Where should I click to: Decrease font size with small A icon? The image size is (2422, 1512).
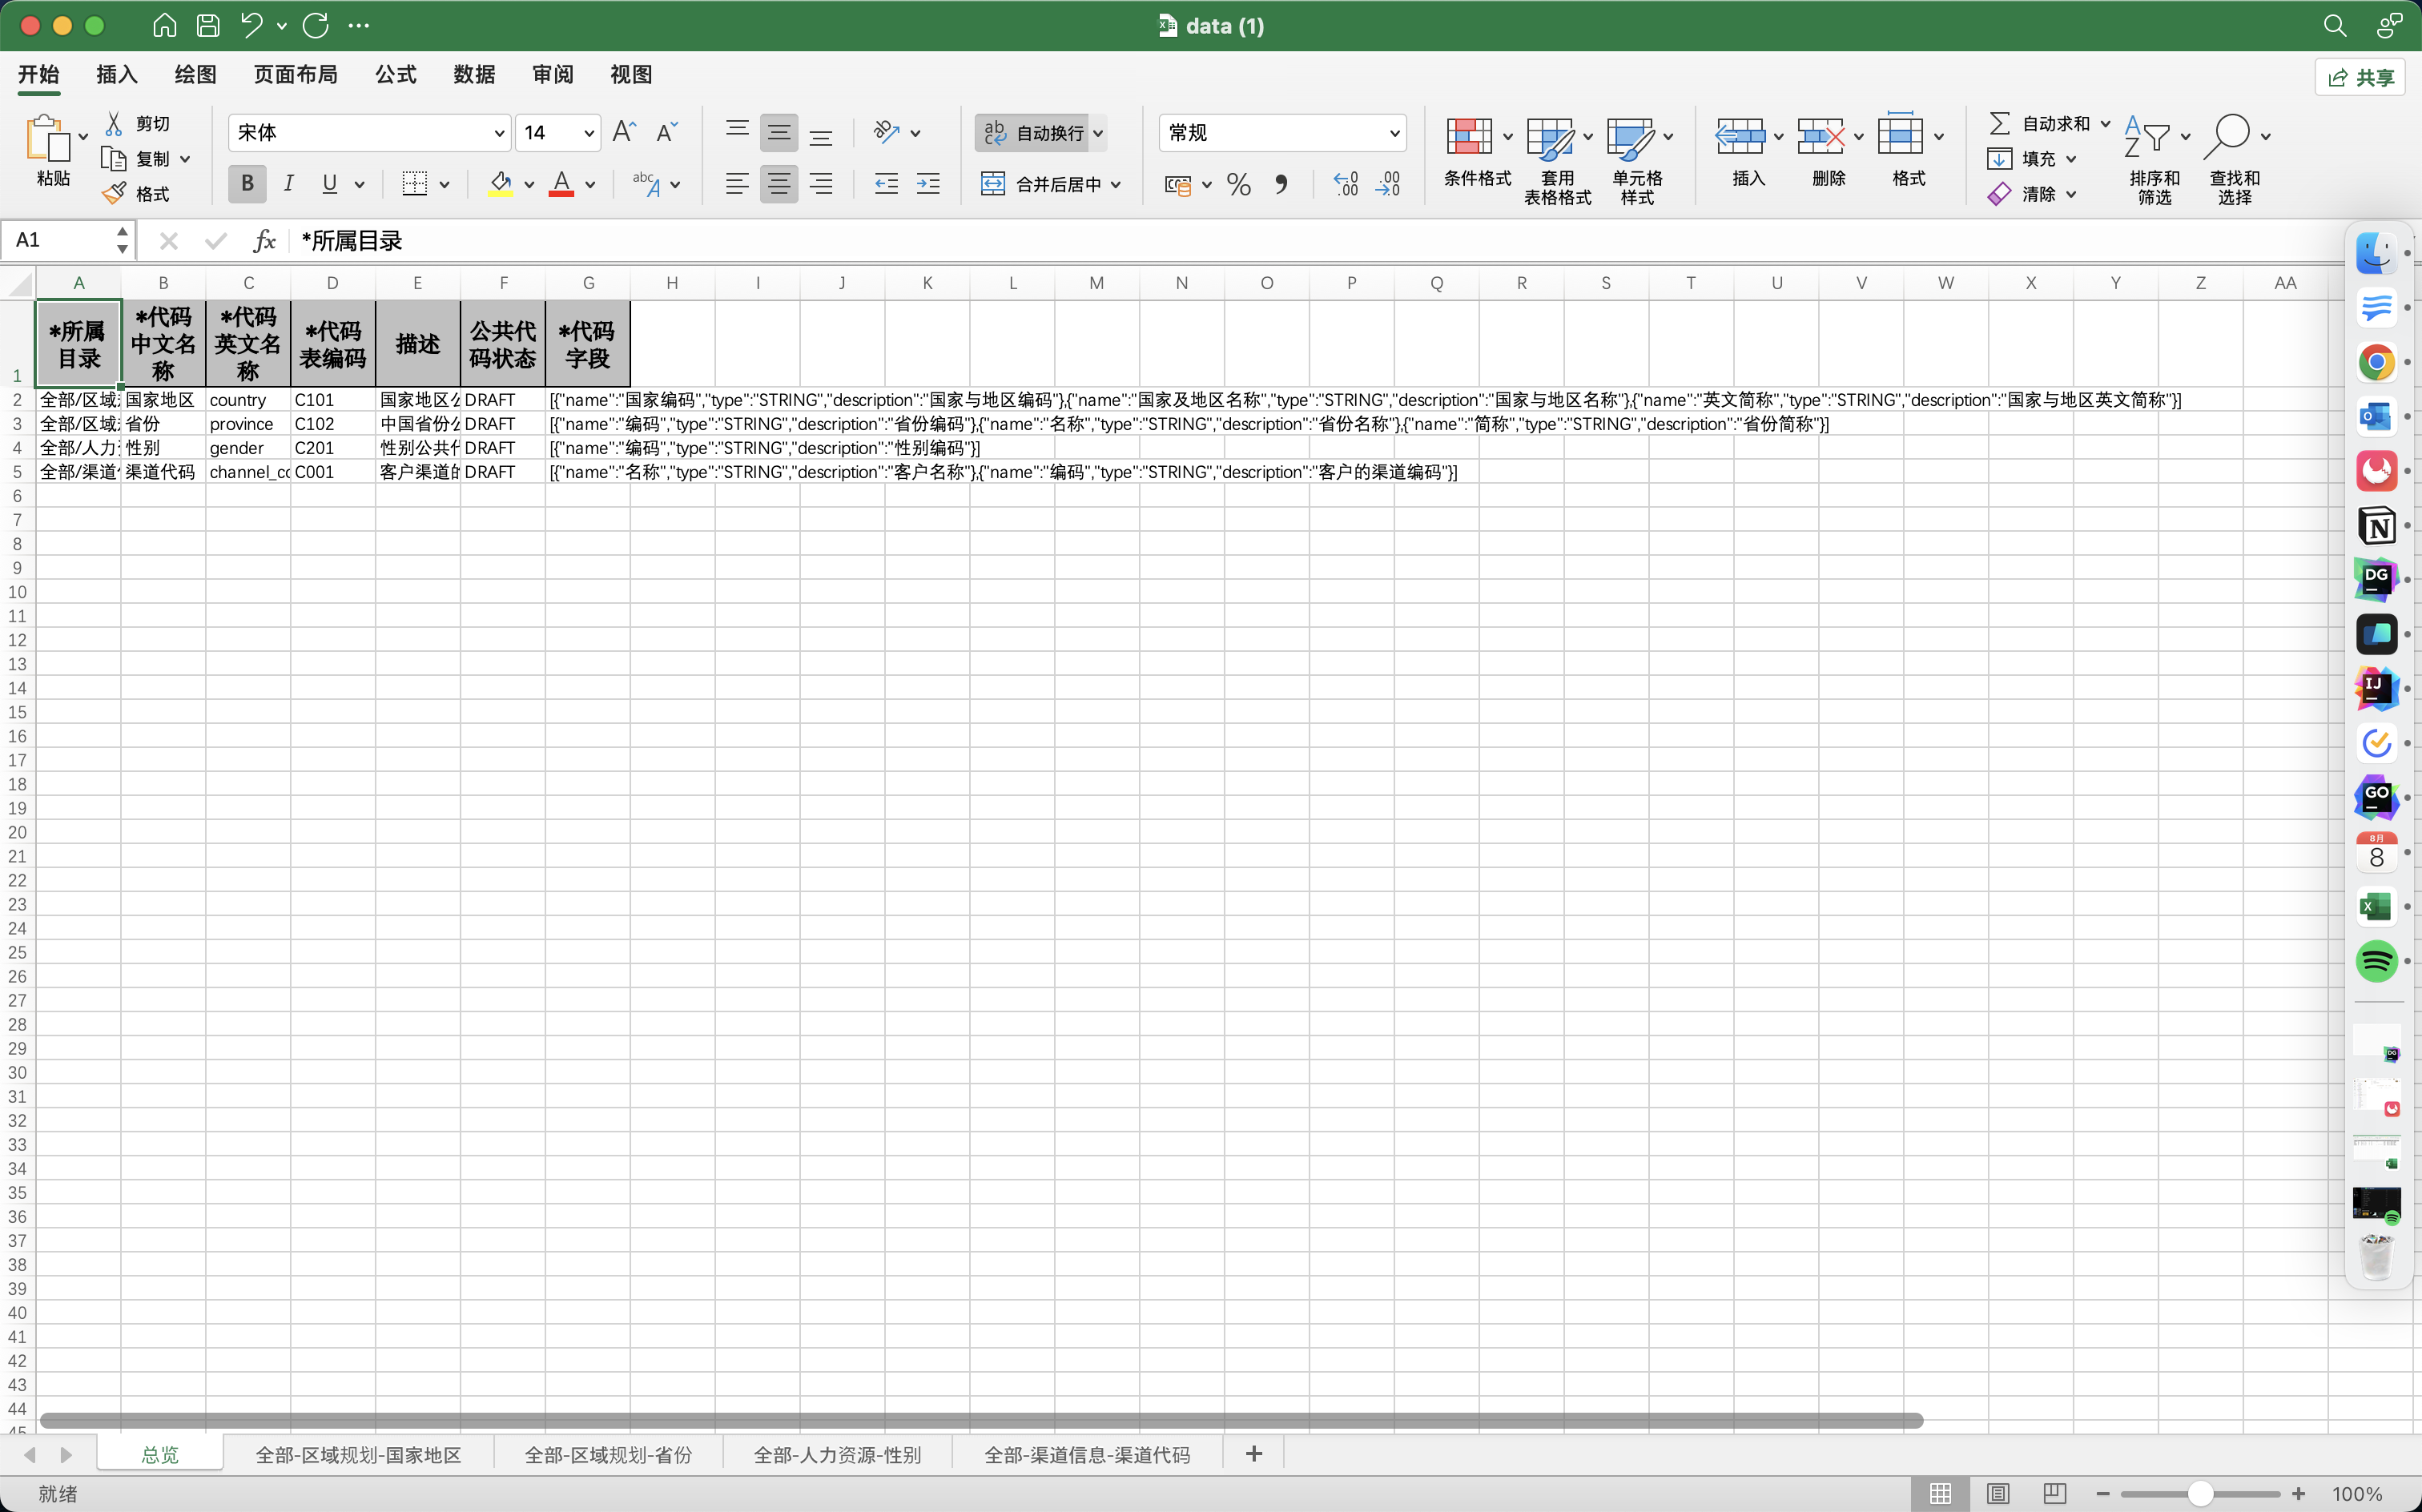click(x=667, y=132)
